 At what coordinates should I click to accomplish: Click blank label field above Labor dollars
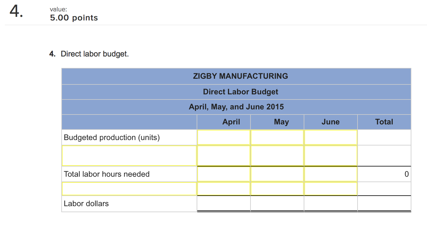coord(129,189)
